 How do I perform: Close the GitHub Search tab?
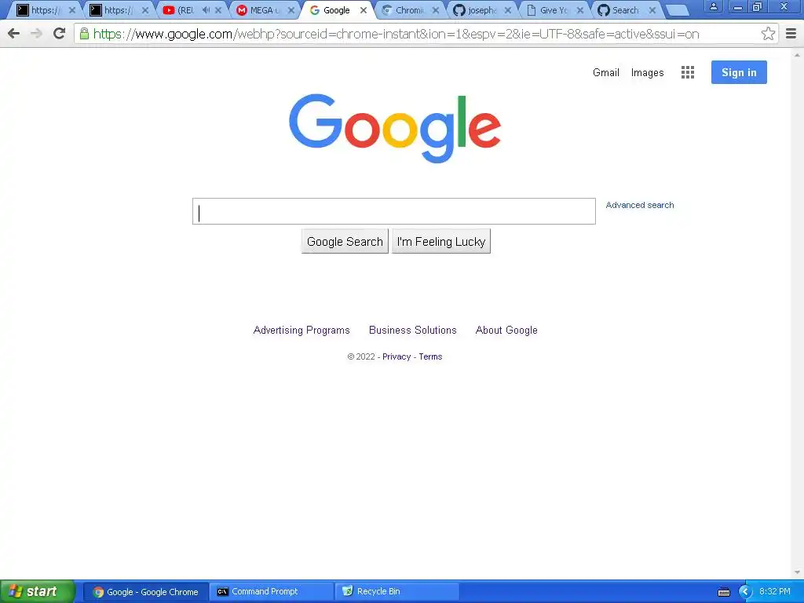(x=652, y=10)
